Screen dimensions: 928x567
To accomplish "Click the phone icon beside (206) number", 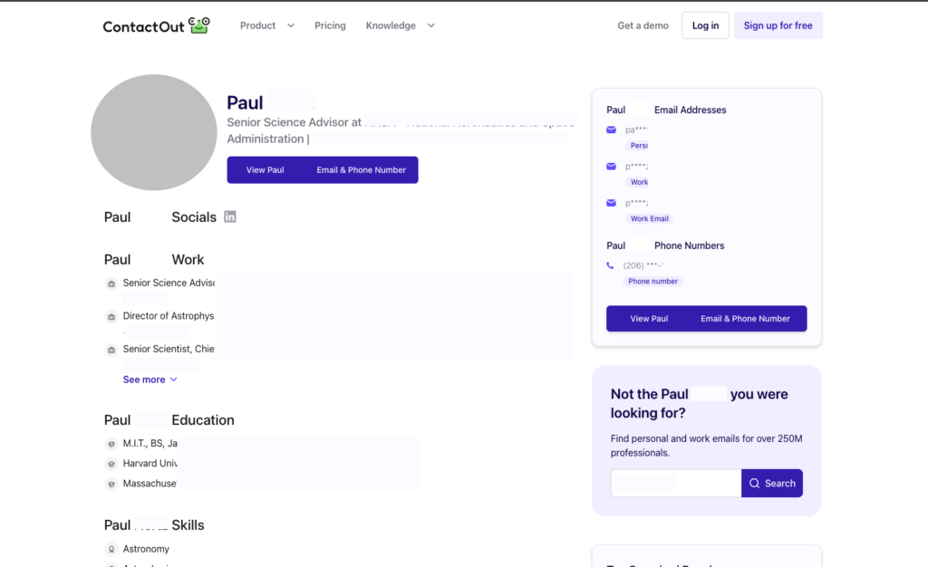I will click(x=610, y=265).
